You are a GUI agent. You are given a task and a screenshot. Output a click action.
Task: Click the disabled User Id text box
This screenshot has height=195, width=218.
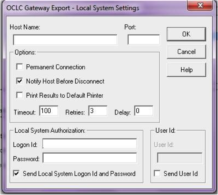tap(180, 158)
